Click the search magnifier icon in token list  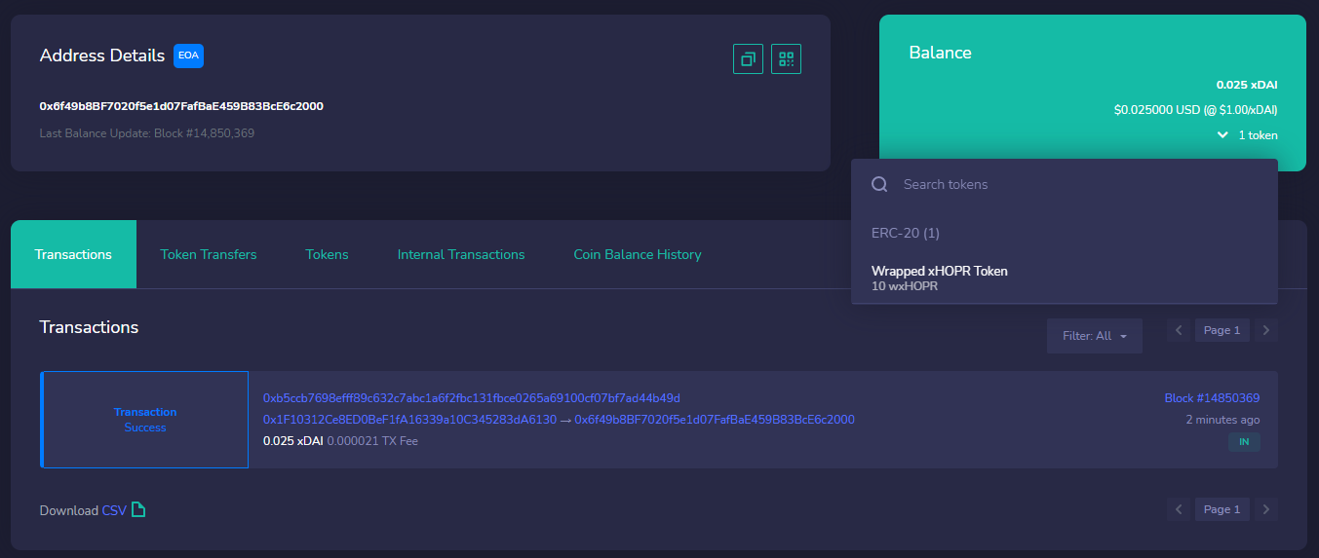(x=879, y=184)
